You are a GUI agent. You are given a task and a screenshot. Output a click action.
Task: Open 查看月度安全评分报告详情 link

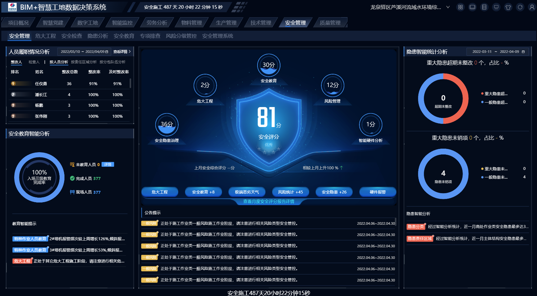click(x=268, y=202)
